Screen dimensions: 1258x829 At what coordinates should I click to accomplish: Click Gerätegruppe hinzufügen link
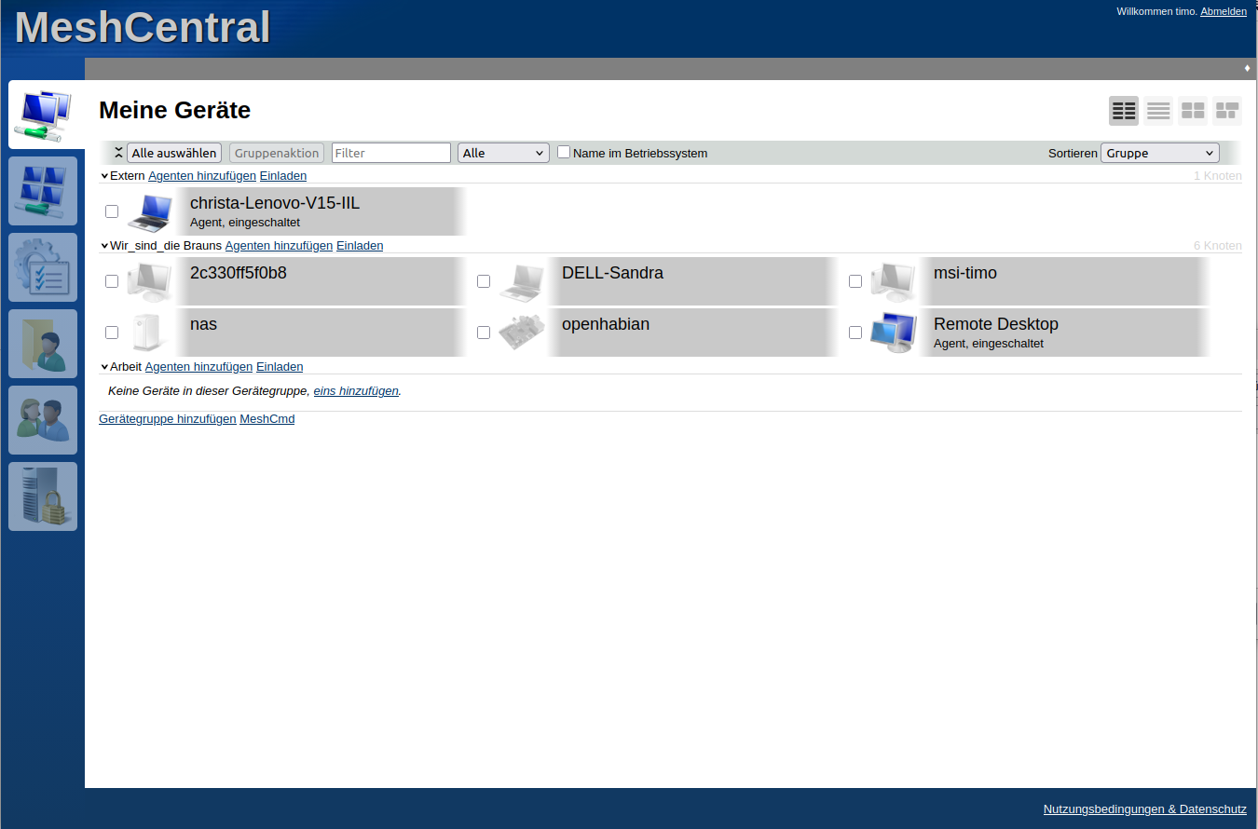click(168, 419)
